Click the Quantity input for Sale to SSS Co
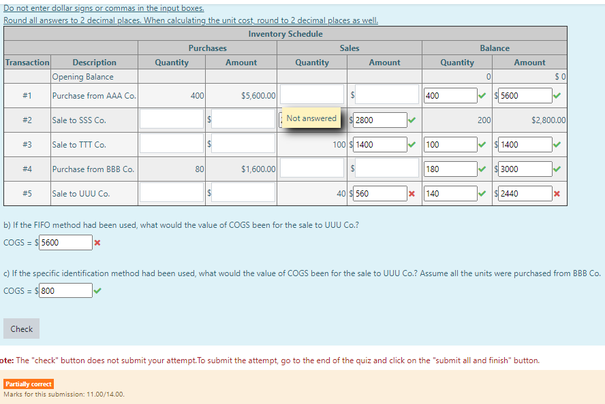Screen dimensions: 605x404 [171, 120]
